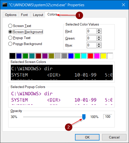
Task: Increase the Blue value with up arrow
Action: click(99, 44)
